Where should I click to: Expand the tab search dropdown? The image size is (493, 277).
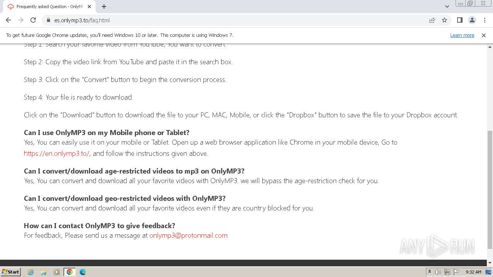pyautogui.click(x=447, y=7)
